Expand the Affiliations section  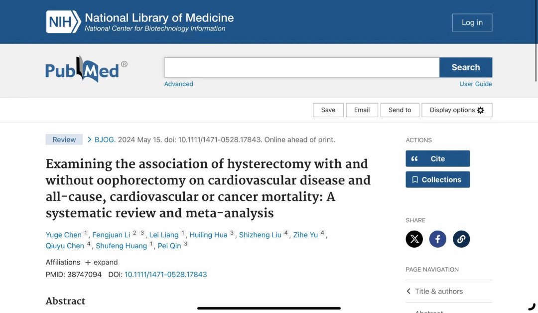click(101, 262)
